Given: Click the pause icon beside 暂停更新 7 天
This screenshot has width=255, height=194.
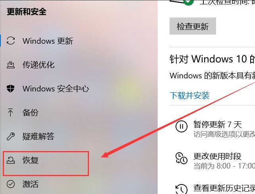Looking at the screenshot, I should pyautogui.click(x=182, y=126).
